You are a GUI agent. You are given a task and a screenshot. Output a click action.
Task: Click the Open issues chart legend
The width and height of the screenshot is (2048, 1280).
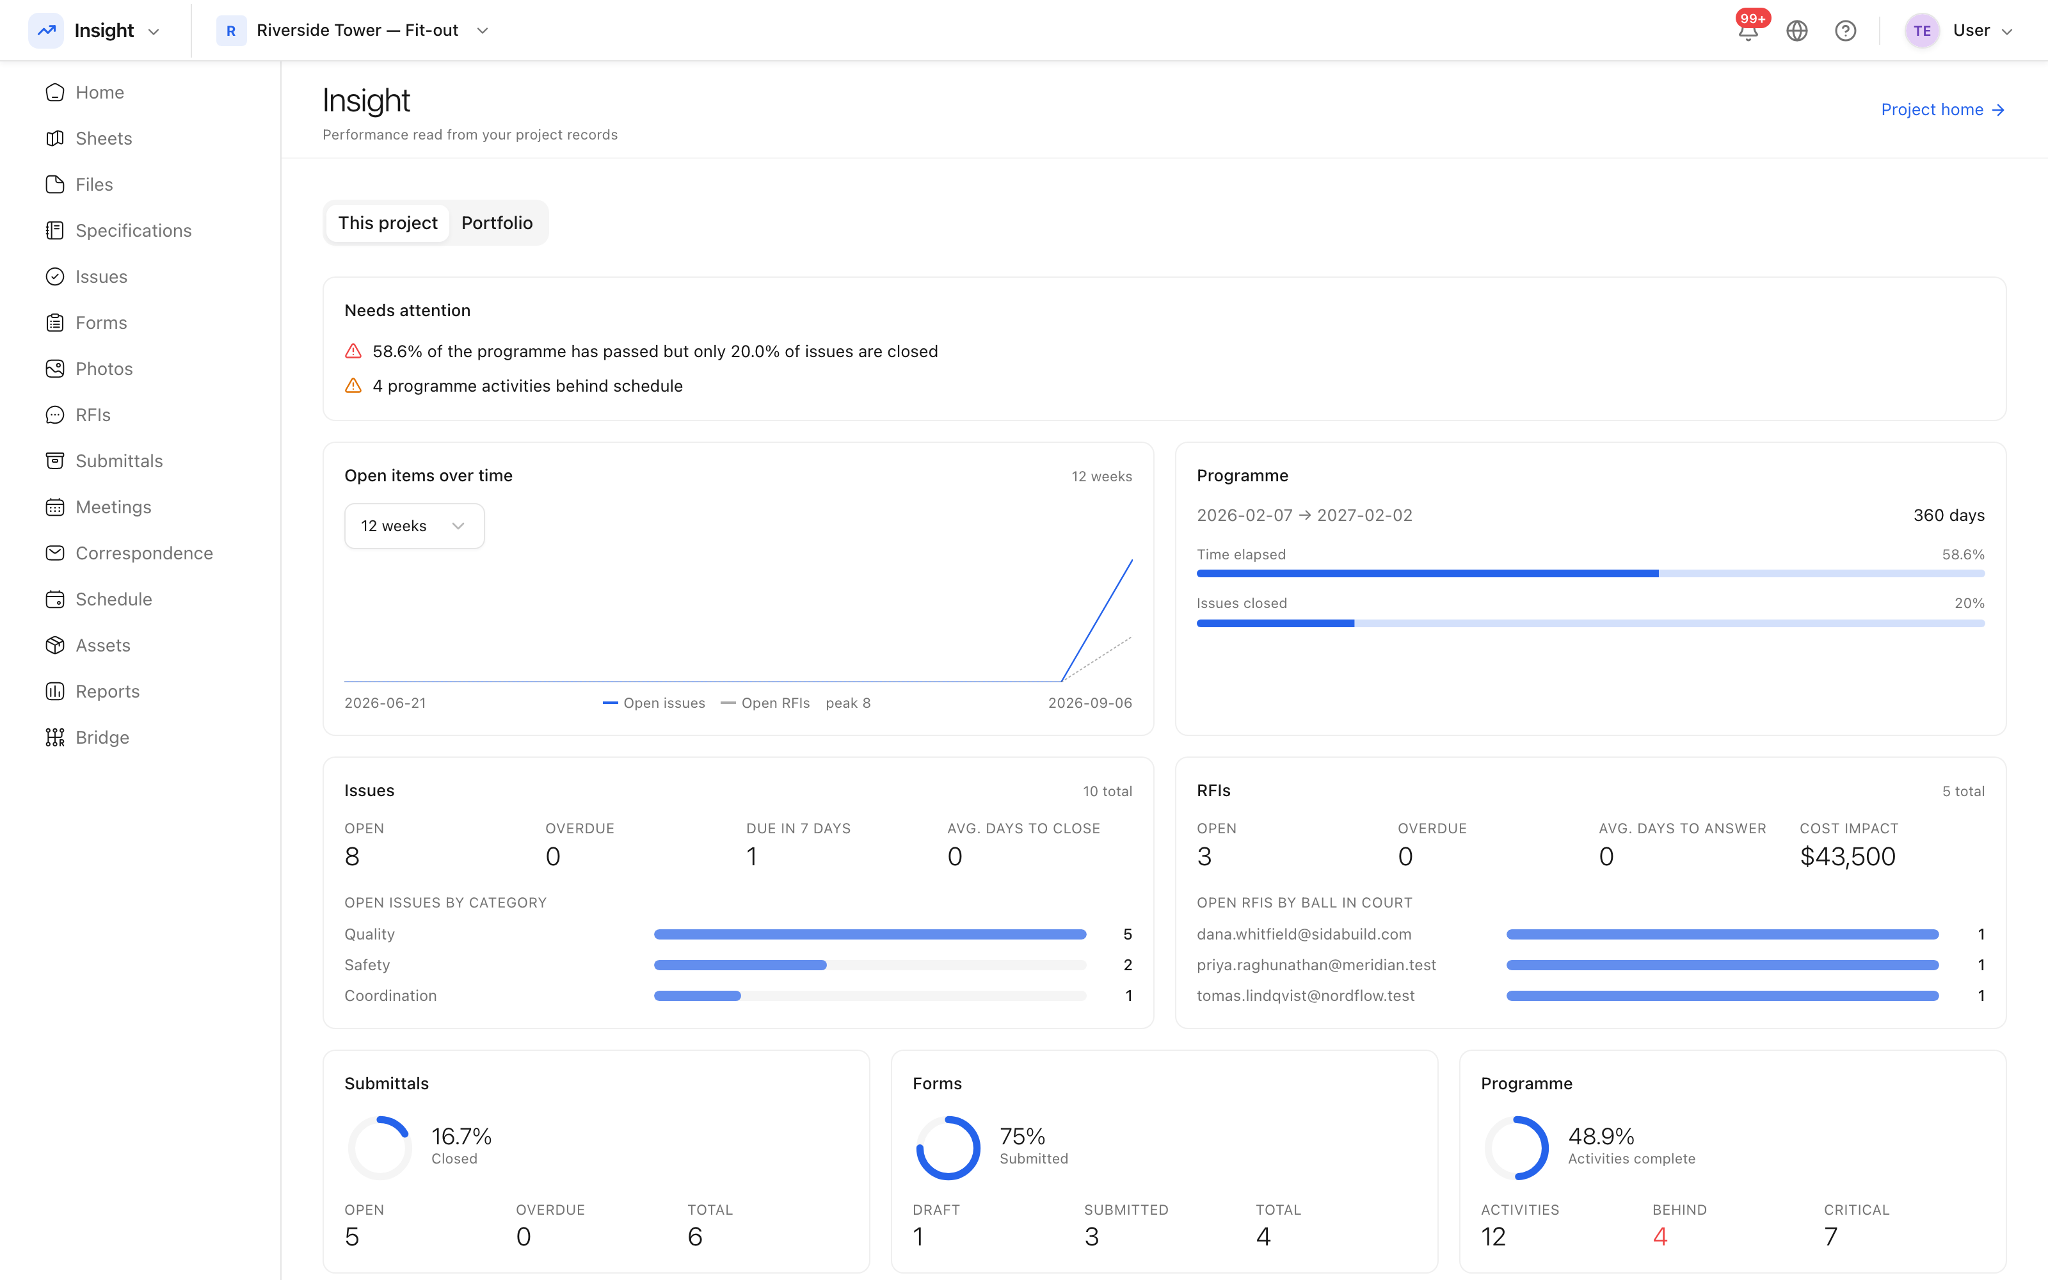coord(653,703)
